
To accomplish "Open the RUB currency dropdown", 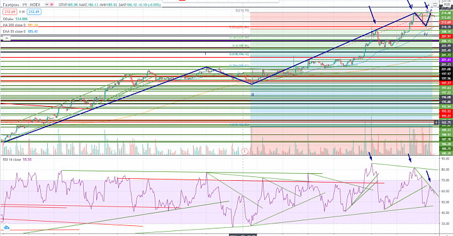I will click(447, 4).
